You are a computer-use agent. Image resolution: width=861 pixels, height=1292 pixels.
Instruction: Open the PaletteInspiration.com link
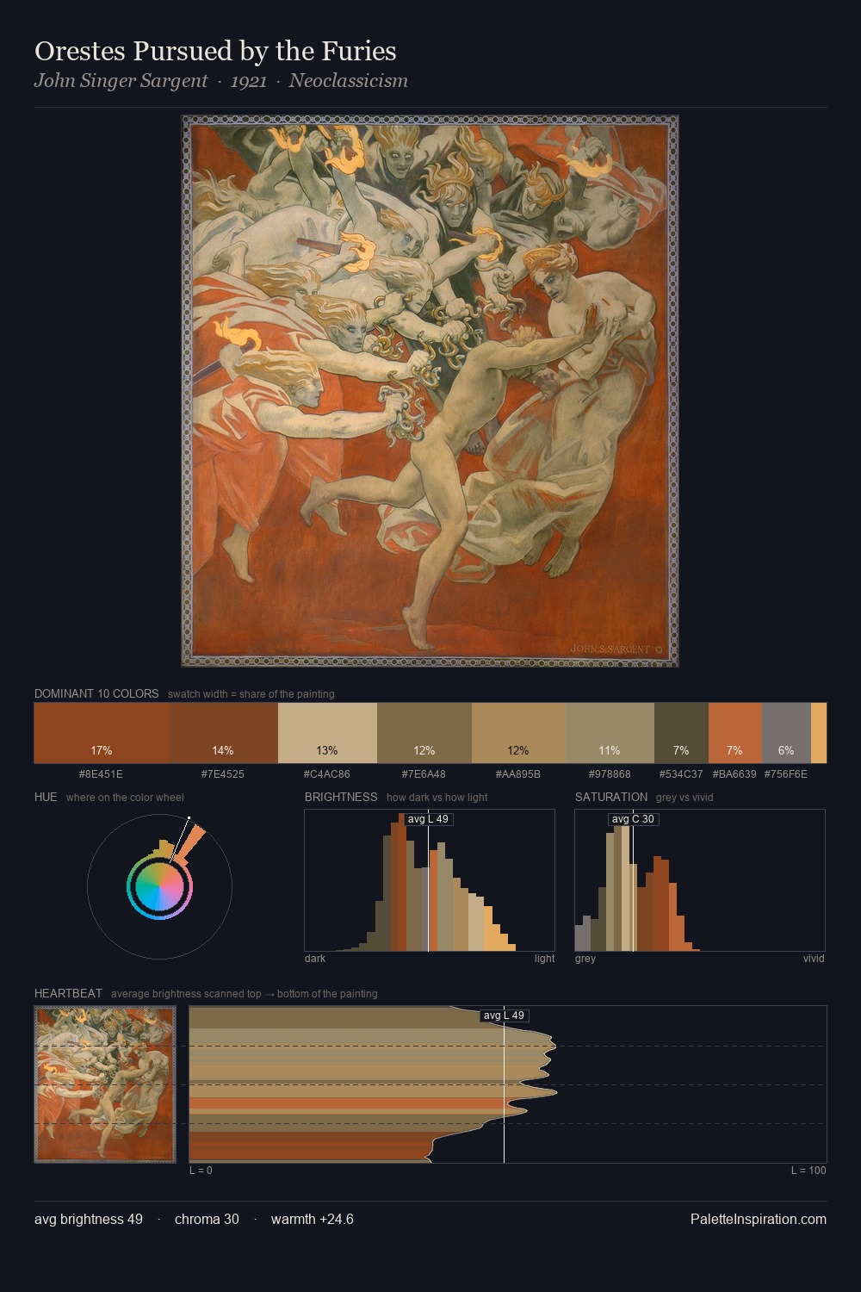[759, 1219]
